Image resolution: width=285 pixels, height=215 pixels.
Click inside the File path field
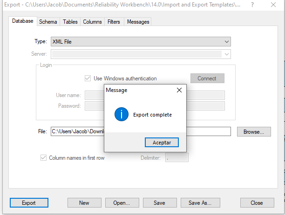[77, 132]
